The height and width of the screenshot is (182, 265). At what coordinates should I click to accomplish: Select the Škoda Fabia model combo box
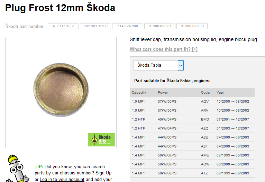coord(158,66)
